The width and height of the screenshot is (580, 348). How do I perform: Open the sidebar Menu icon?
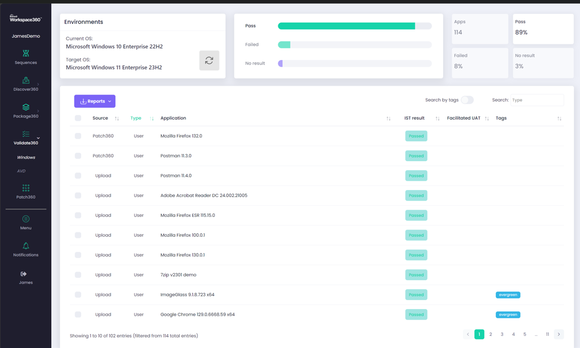pos(26,219)
